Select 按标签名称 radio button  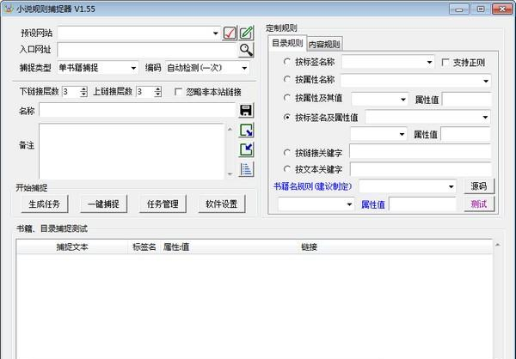tap(287, 62)
